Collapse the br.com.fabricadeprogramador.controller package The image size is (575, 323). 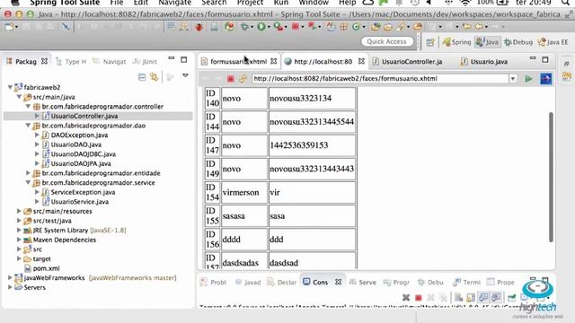coord(28,106)
